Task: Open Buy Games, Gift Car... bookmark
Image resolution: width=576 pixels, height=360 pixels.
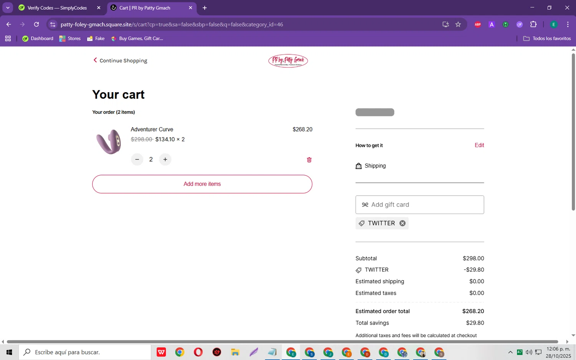Action: coord(137,38)
